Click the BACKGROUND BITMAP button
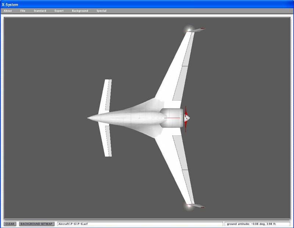 point(37,224)
